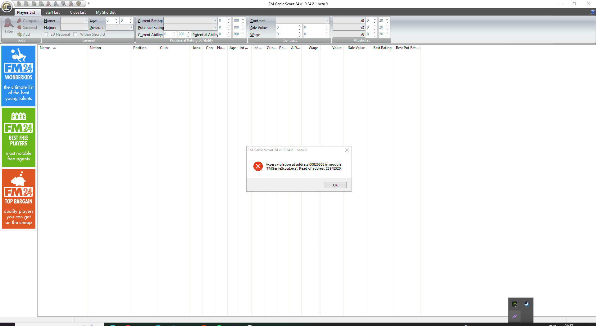Click the red person magnifier quick access icon

pos(49,4)
